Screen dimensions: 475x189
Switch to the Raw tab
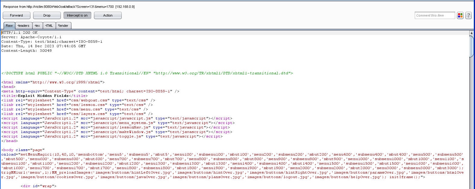(9, 26)
